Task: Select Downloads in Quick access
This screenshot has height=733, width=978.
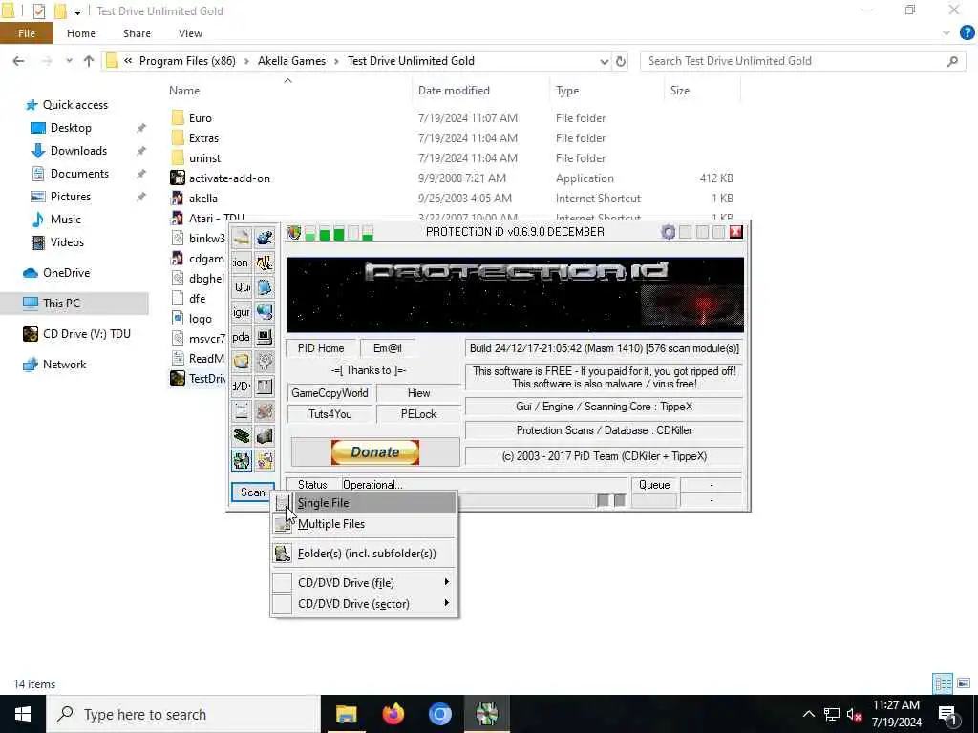Action: [78, 151]
